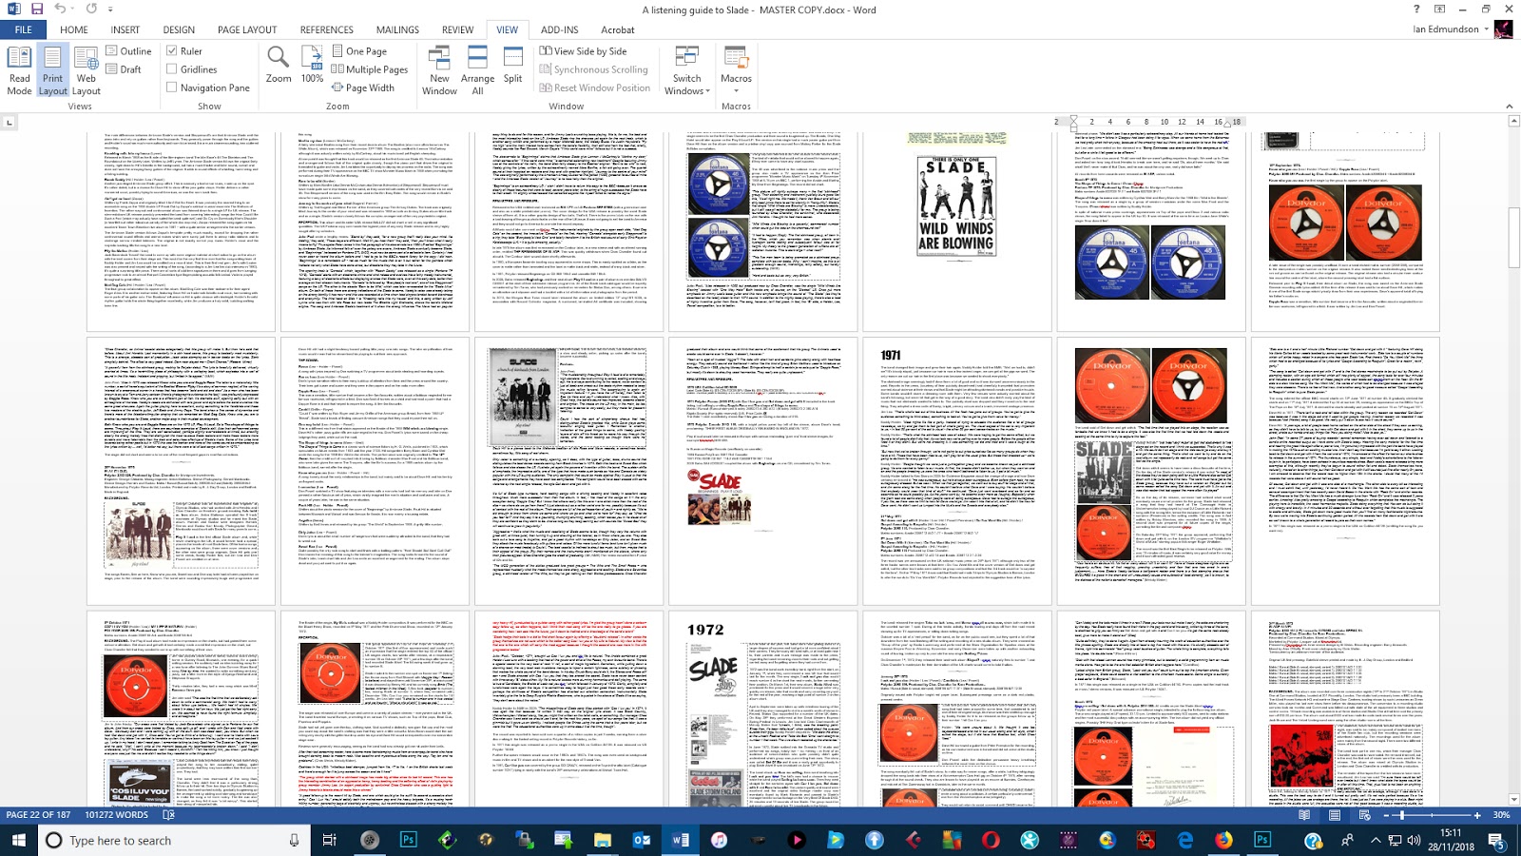Open Firefox from the taskbar
Screen dimensions: 1521x856
pos(1223,840)
